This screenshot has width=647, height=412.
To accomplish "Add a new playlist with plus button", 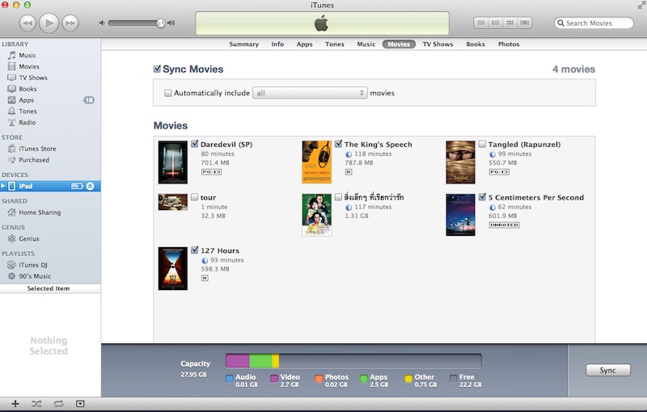I will click(x=15, y=404).
